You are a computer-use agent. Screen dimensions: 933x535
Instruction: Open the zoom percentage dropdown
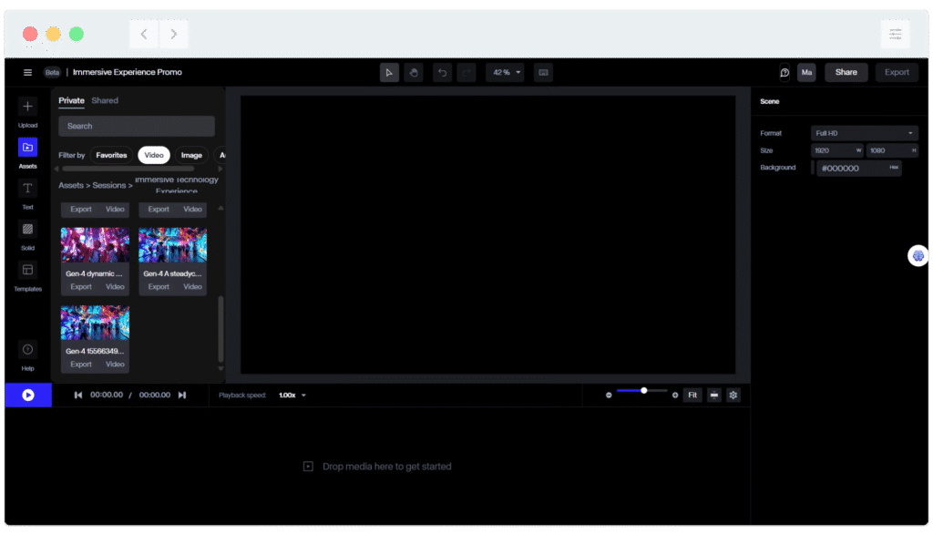pos(505,72)
